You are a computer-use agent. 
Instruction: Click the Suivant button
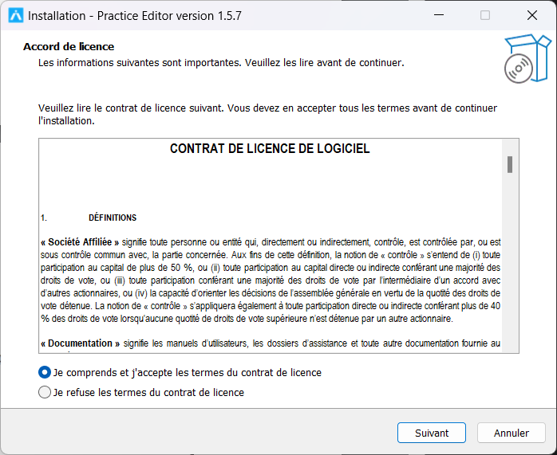pyautogui.click(x=431, y=433)
